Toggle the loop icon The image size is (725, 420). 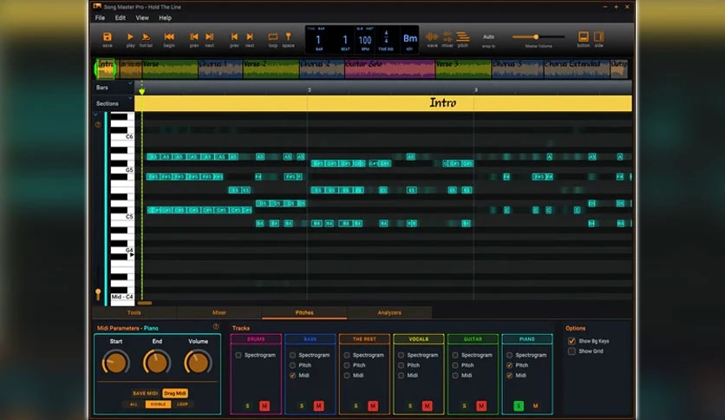point(273,37)
